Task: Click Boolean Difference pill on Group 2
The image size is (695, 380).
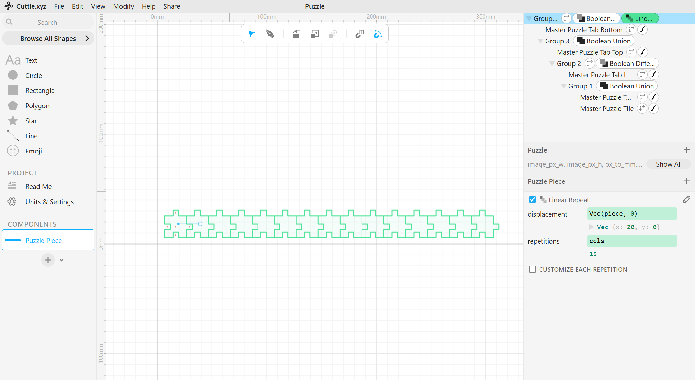Action: click(627, 63)
